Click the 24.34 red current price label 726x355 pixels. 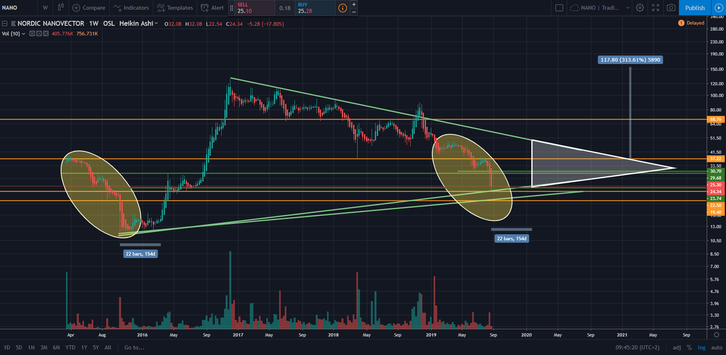(716, 192)
